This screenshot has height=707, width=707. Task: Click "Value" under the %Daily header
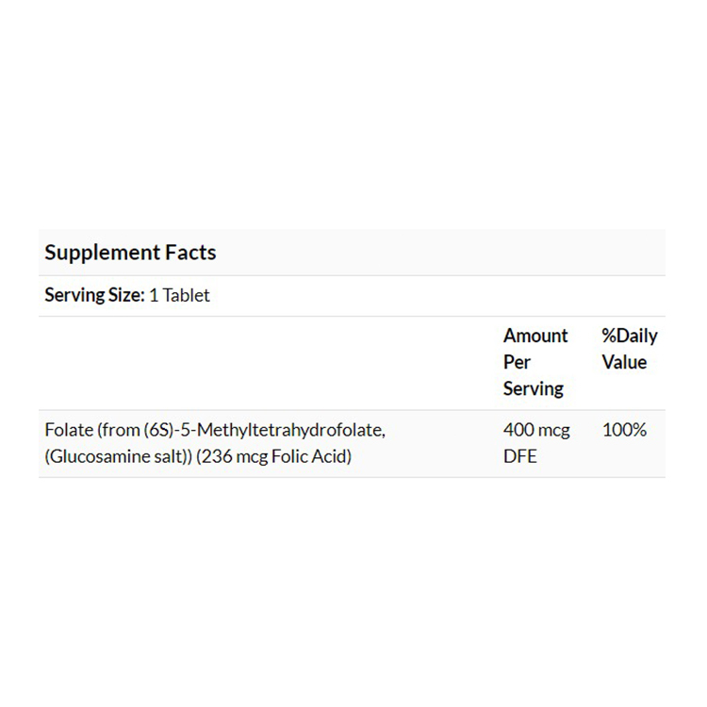pyautogui.click(x=624, y=362)
